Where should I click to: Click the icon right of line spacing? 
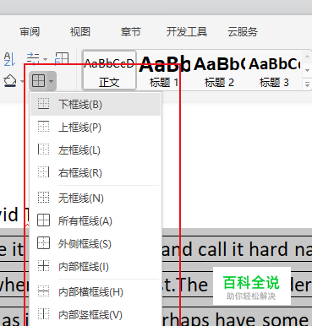(62, 58)
